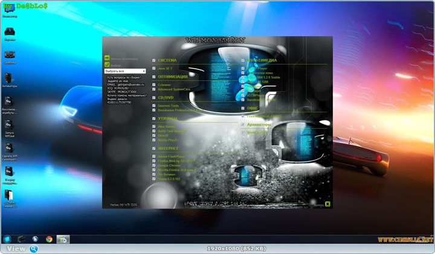
Task: Open the "Выбрать всё" dropdown
Action: (126, 71)
